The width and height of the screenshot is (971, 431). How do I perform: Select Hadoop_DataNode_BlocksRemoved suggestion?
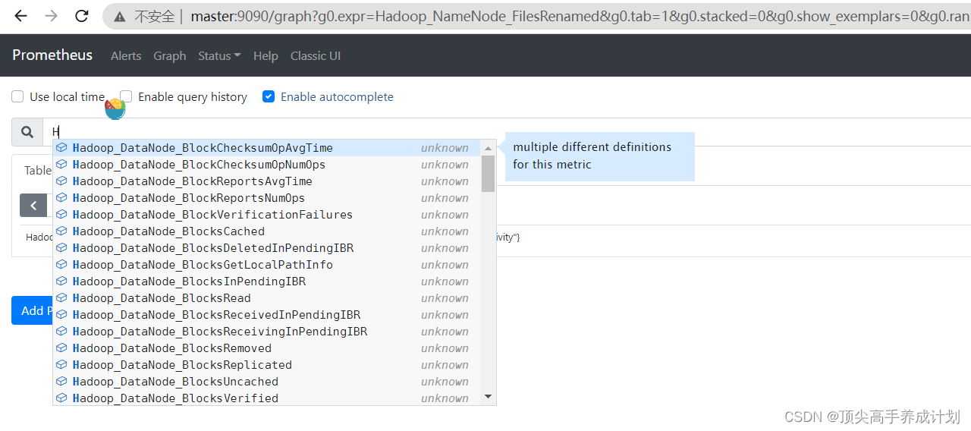coord(267,348)
